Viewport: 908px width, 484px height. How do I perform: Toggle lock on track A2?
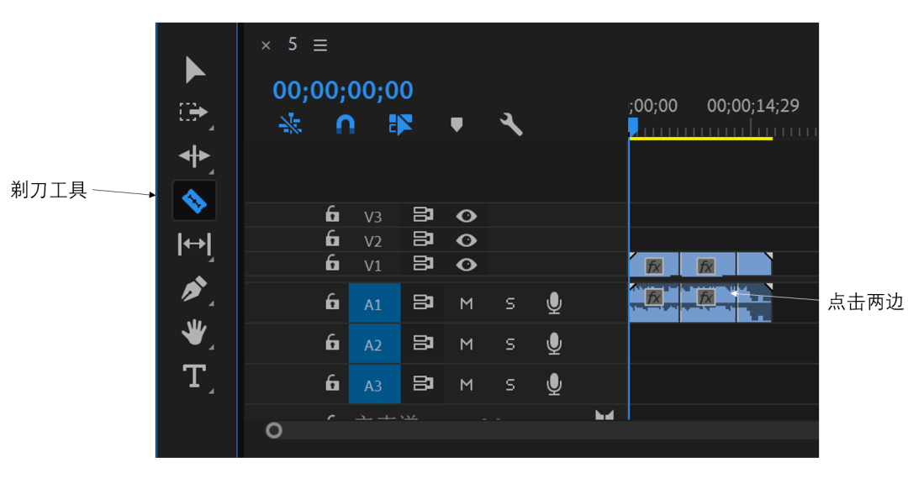pyautogui.click(x=332, y=342)
